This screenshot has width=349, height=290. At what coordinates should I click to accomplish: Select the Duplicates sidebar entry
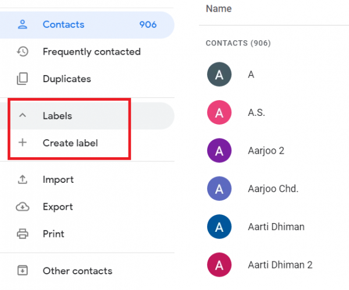coord(67,79)
